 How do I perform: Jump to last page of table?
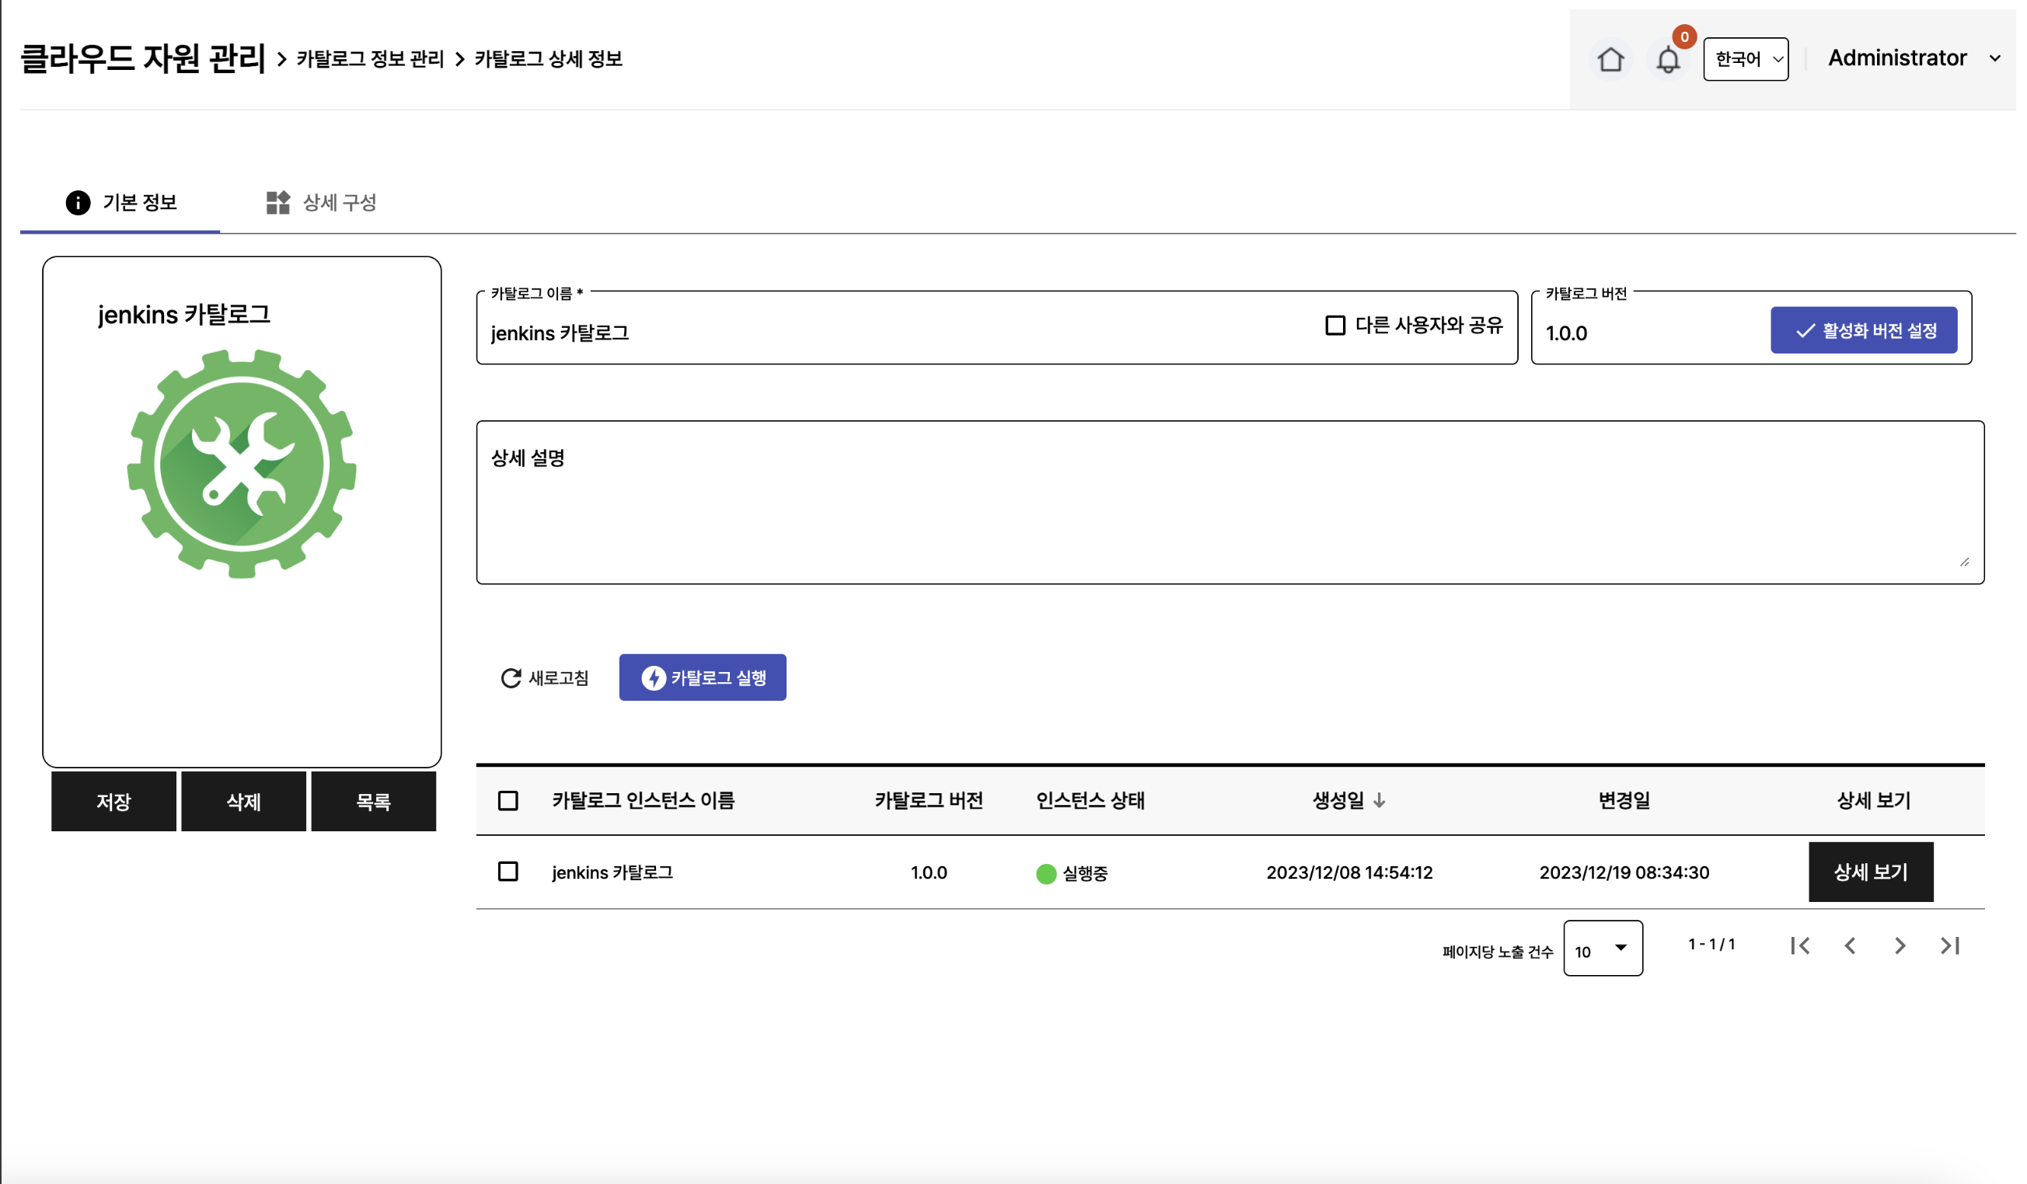click(x=1950, y=946)
